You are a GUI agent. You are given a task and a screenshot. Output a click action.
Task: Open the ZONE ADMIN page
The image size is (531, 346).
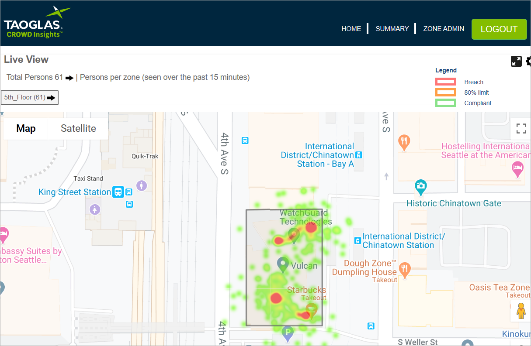(444, 28)
